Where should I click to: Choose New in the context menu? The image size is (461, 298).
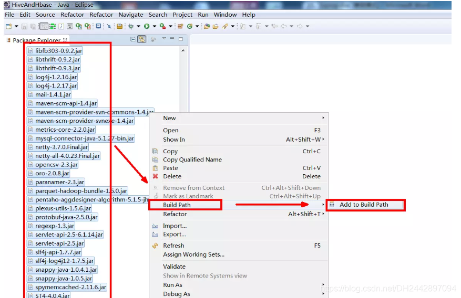click(239, 118)
